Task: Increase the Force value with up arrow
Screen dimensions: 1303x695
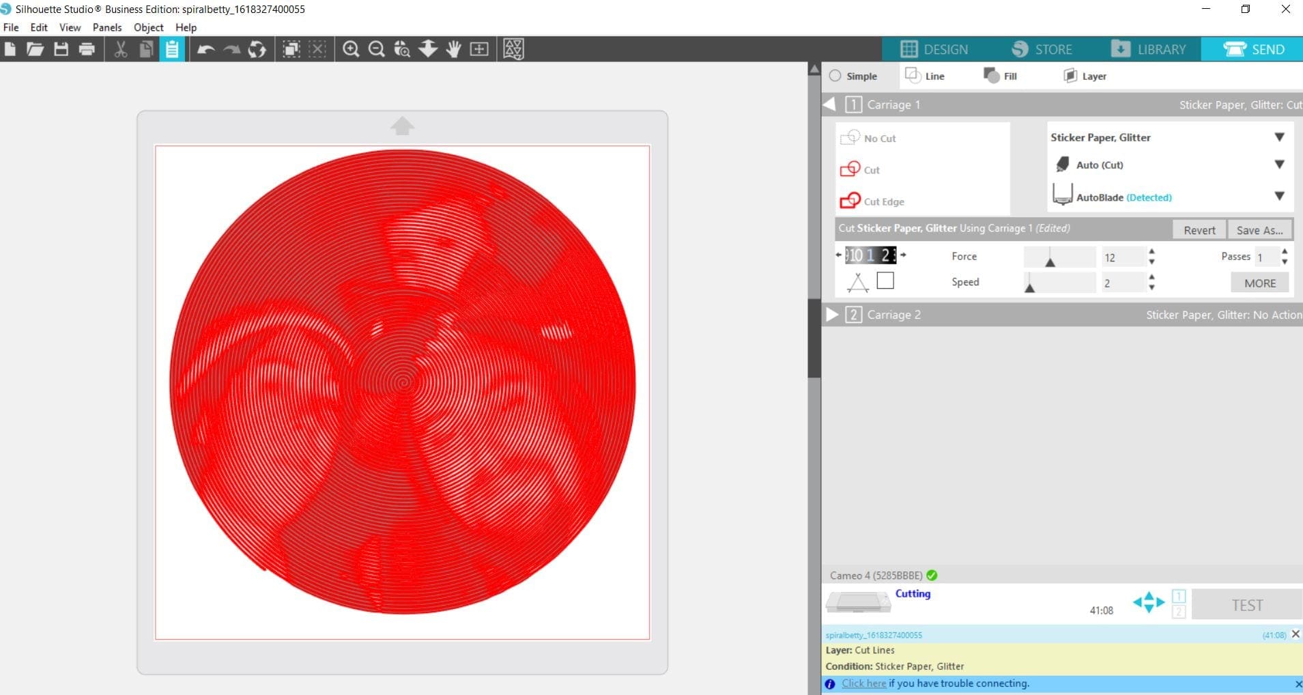Action: [1151, 252]
